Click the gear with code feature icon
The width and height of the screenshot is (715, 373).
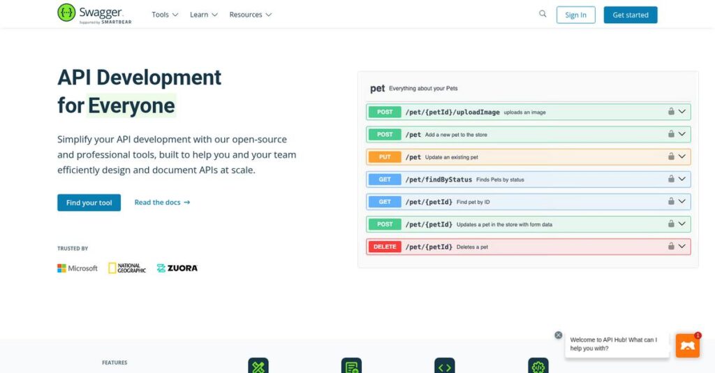538,366
